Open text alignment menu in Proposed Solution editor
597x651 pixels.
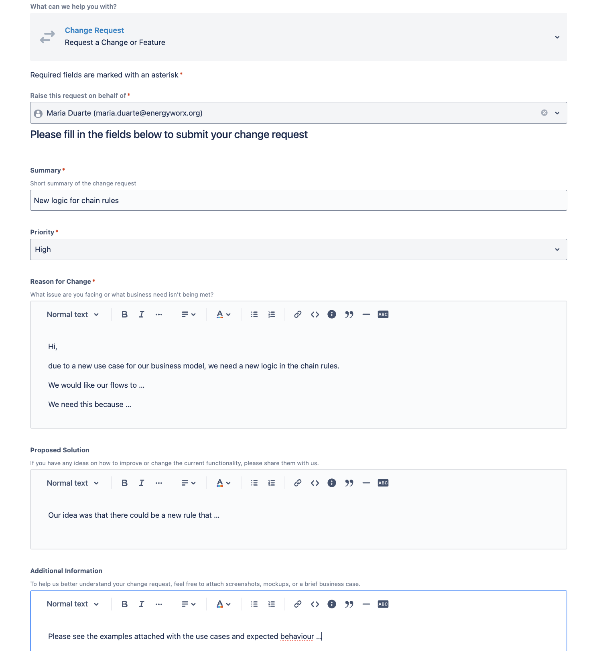[188, 483]
